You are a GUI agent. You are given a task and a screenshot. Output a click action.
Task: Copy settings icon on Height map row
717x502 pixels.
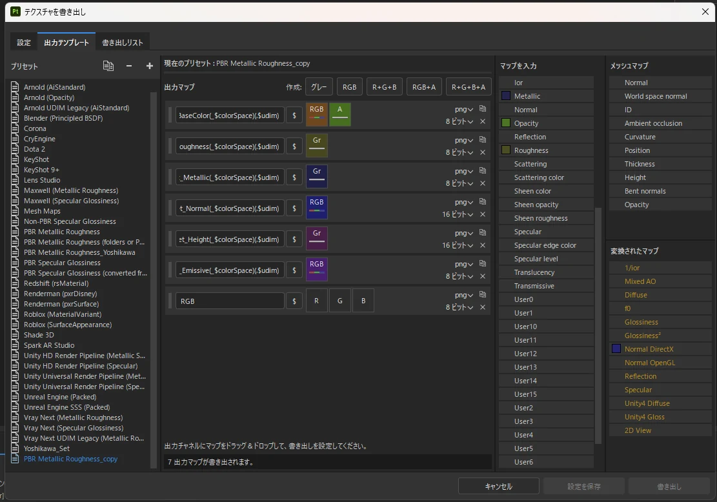pyautogui.click(x=483, y=233)
